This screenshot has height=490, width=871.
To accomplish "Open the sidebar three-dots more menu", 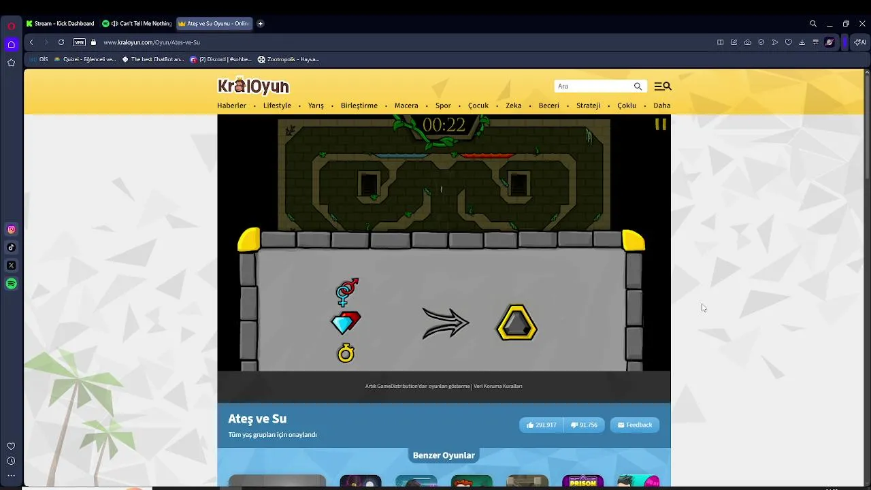I will pyautogui.click(x=11, y=476).
